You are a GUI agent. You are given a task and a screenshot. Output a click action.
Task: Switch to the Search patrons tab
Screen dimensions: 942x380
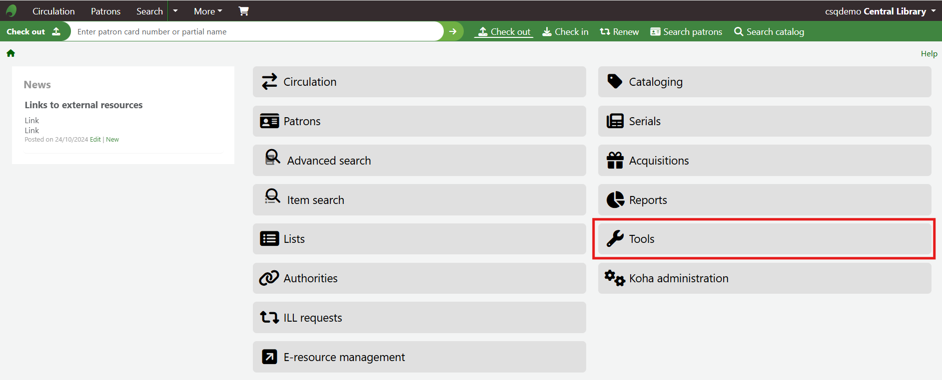click(x=686, y=32)
